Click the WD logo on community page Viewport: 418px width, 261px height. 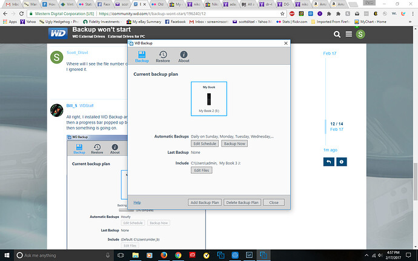pos(58,34)
